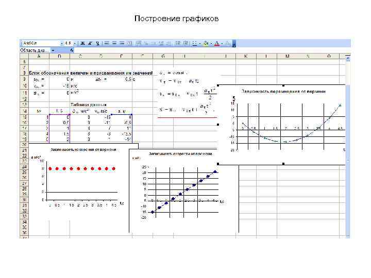Open the font name dropdown list
The height and width of the screenshot is (278, 371).
coord(62,43)
